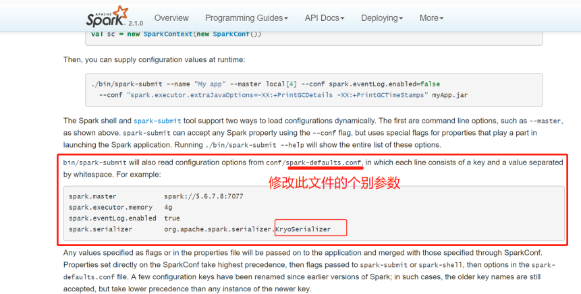The height and width of the screenshot is (294, 581).
Task: Click the spark://5.6.7.8:7077 value
Action: pos(204,196)
